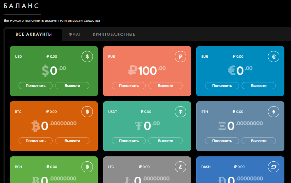Screen dimensions: 291x183
Task: Click the ₽ 0.00 ruble value on EUR card
Action: 238,57
